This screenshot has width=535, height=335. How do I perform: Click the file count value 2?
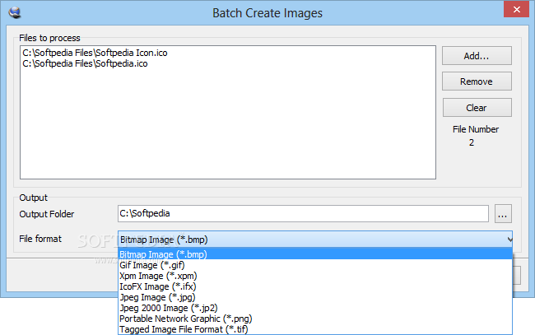[x=472, y=142]
